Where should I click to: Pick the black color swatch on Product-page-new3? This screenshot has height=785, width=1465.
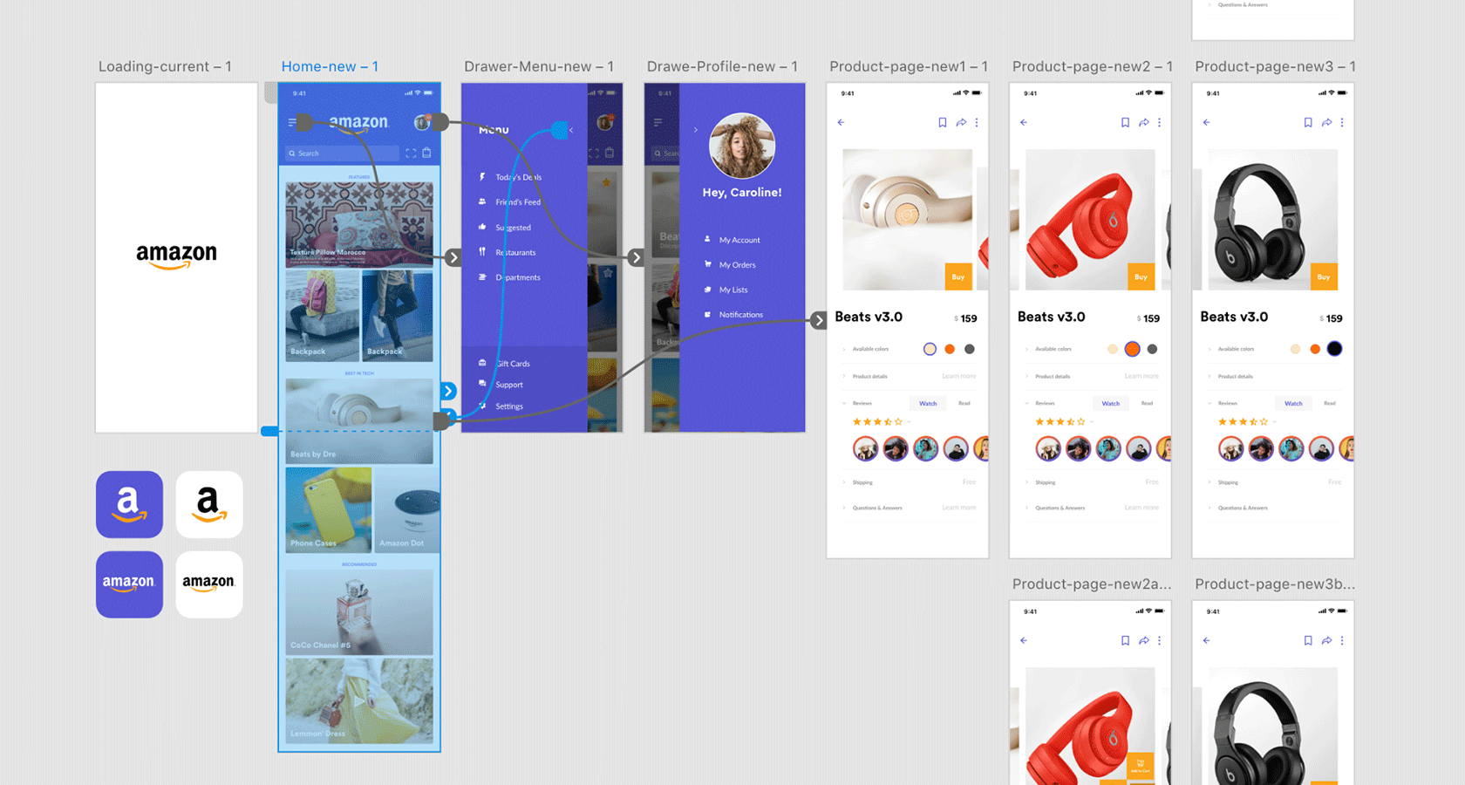(1334, 349)
